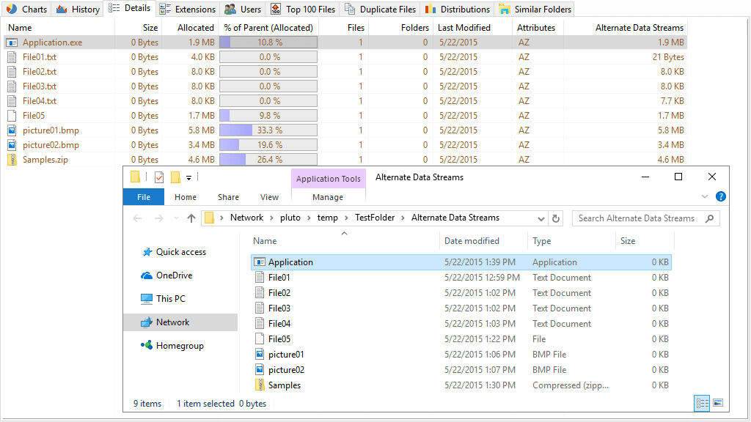Screen dimensions: 751x422
Task: Reverse the Name column sort order
Action: tap(264, 240)
